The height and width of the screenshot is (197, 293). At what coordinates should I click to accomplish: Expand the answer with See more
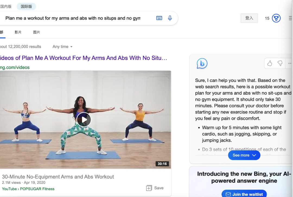click(x=244, y=155)
